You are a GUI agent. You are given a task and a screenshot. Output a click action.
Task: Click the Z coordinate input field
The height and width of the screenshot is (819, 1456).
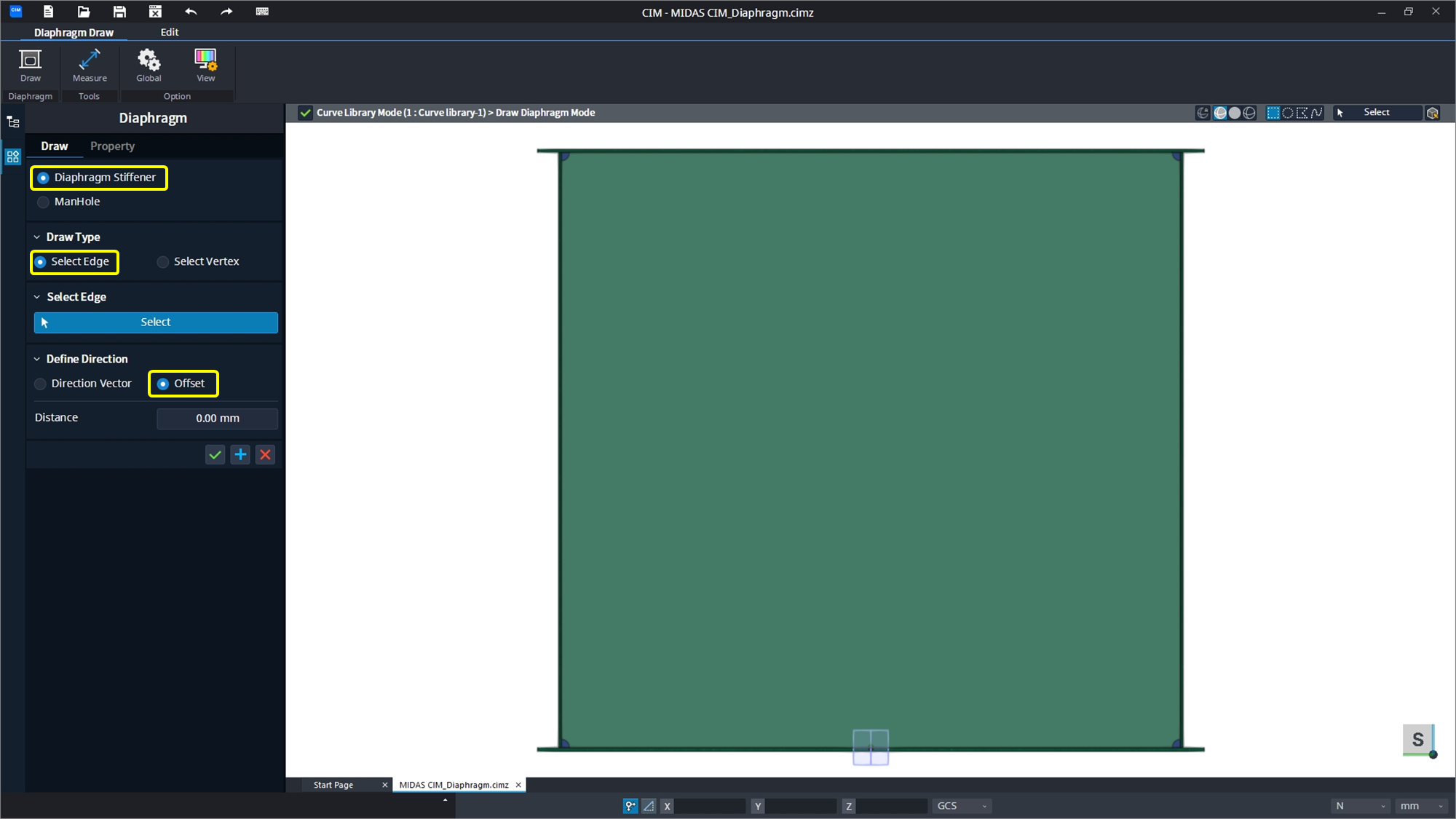tap(892, 806)
